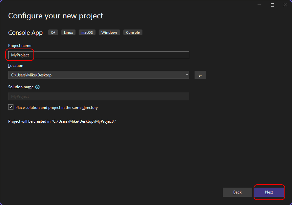The image size is (292, 205).
Task: Click the 'Project will be created in' path text
Action: (62, 121)
